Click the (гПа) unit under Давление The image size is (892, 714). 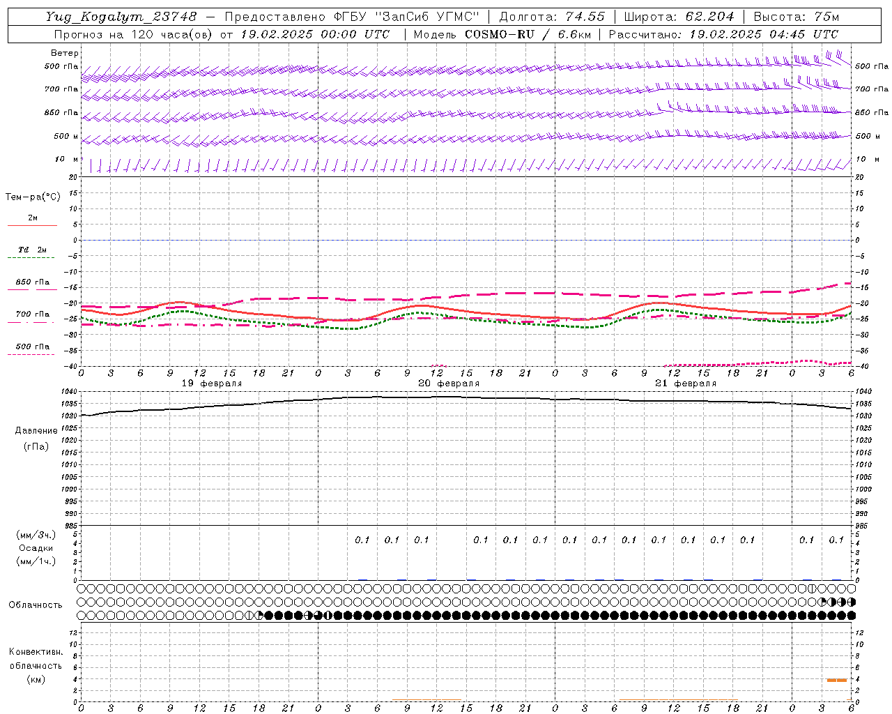pyautogui.click(x=36, y=446)
